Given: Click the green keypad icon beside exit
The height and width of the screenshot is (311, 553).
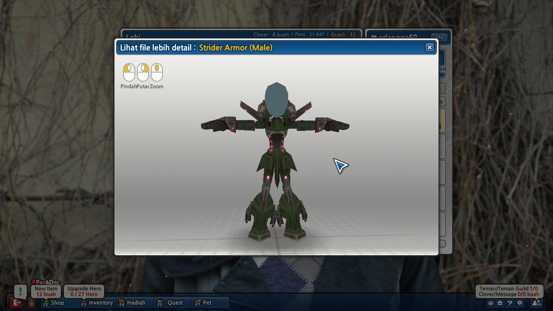Looking at the screenshot, I should [32, 303].
